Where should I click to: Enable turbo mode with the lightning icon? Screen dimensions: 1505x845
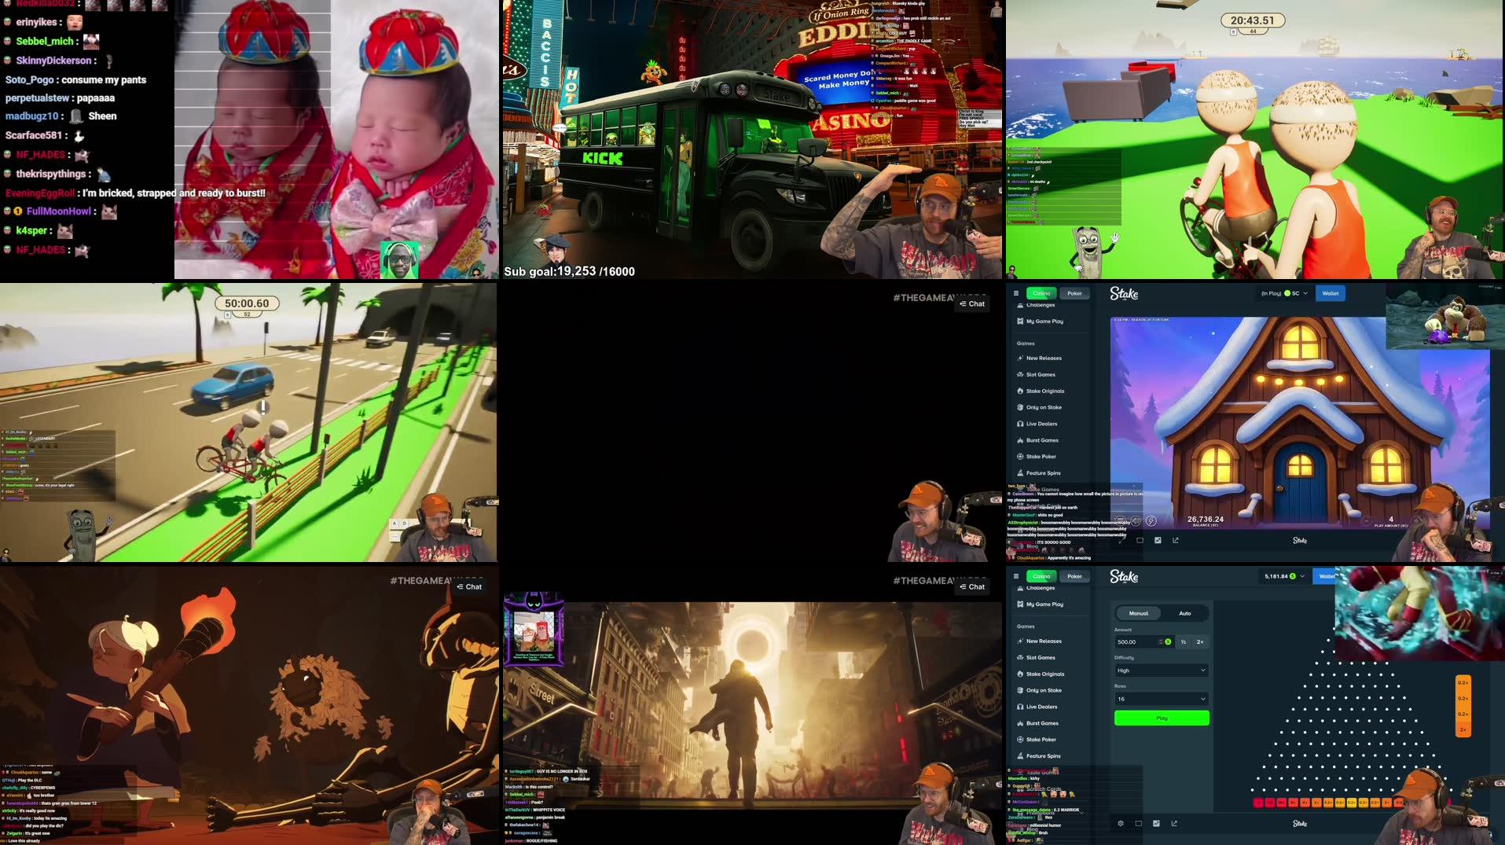pos(1151,520)
